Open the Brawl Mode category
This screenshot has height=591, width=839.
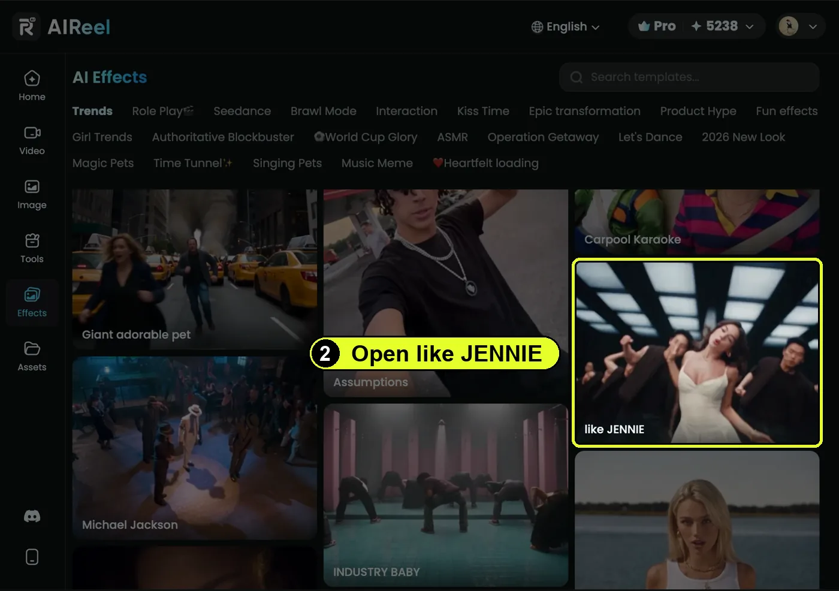[324, 111]
